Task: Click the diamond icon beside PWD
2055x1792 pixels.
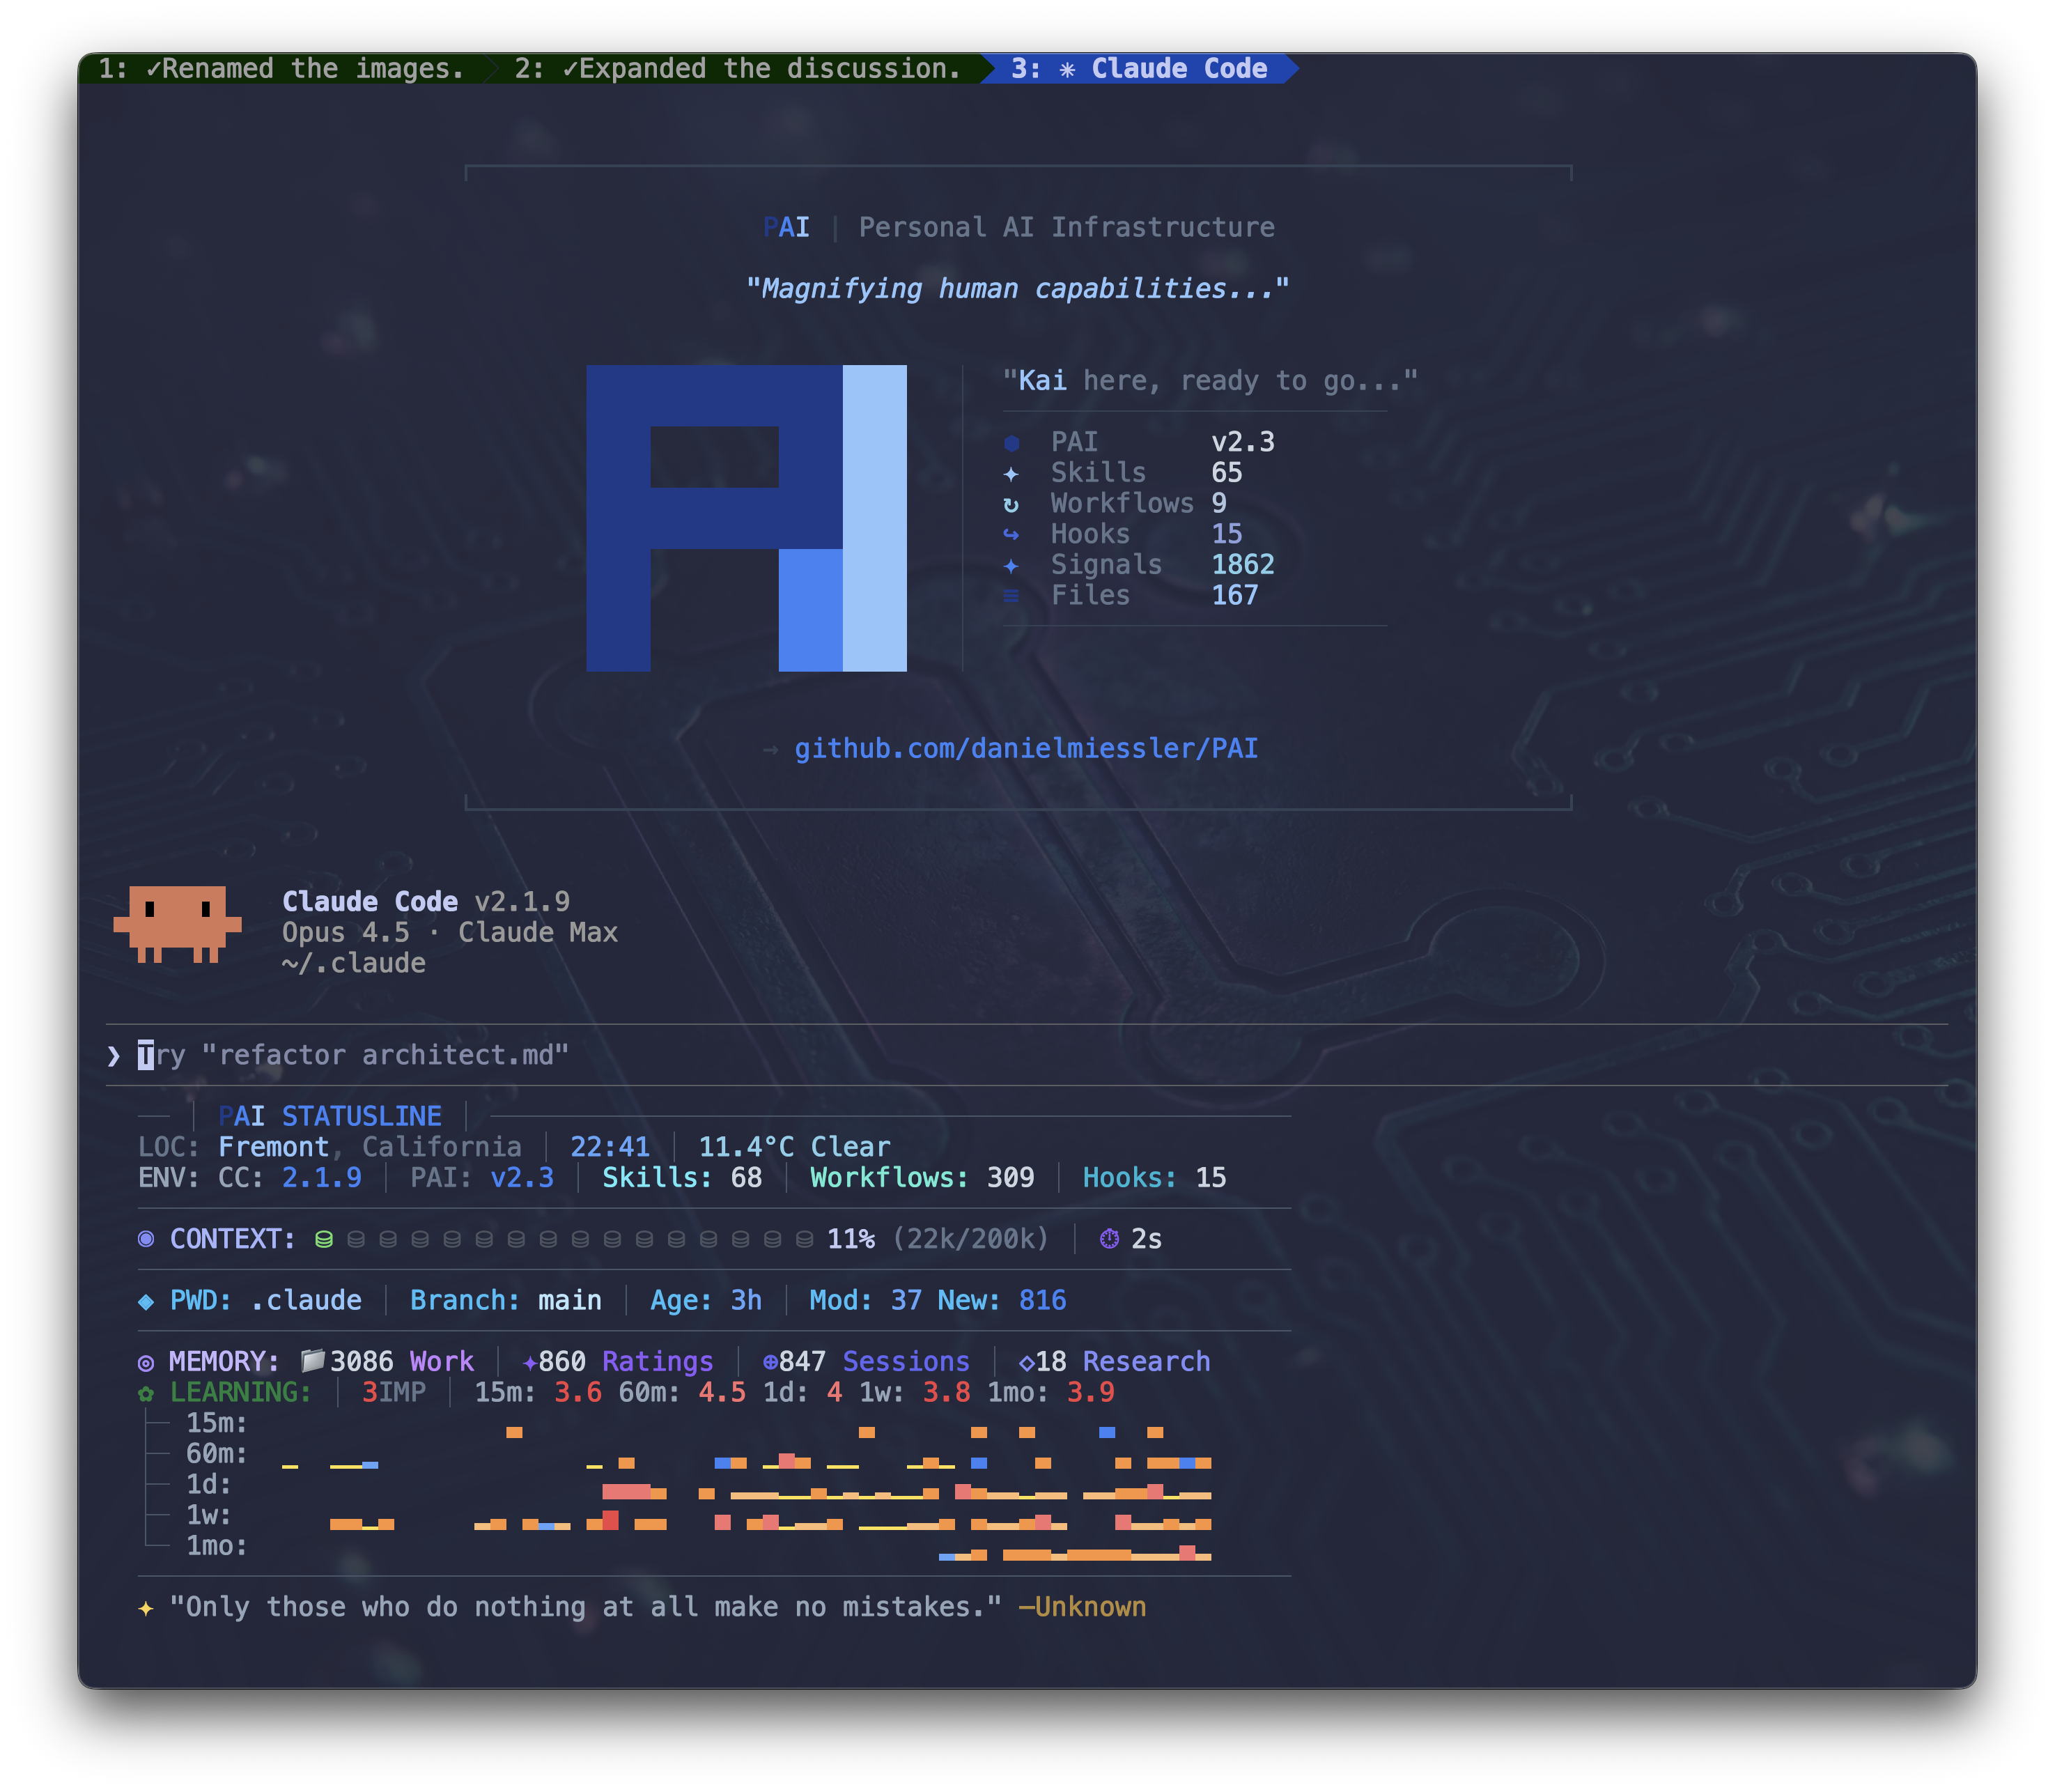Action: tap(146, 1301)
